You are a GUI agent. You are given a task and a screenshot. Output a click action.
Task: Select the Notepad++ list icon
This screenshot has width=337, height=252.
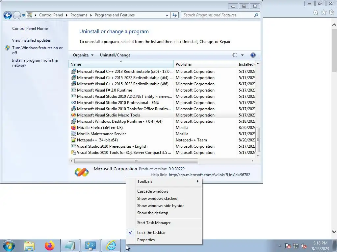click(73, 140)
